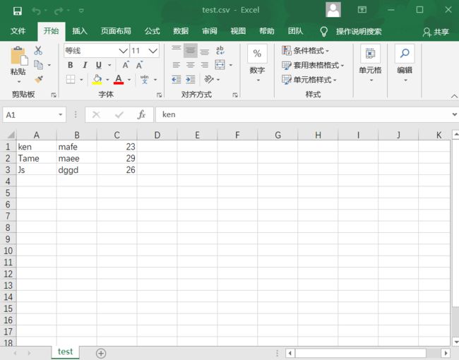Screen dimensions: 459x360
Task: Click Increase Font Size icon
Action: (x=126, y=65)
